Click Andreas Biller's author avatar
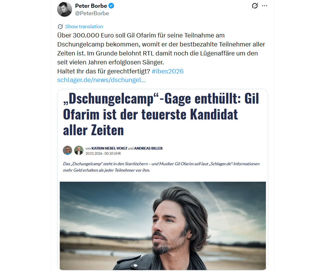This screenshot has width=326, height=271. (x=79, y=150)
